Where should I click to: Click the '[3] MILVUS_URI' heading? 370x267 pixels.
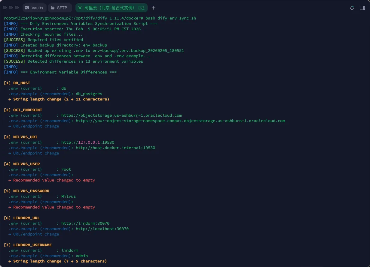(x=20, y=137)
